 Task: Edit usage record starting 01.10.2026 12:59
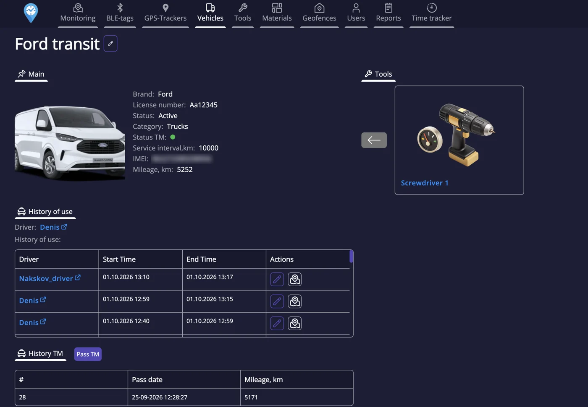(x=277, y=301)
